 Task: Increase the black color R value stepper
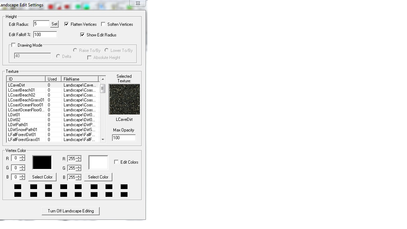coord(22,157)
